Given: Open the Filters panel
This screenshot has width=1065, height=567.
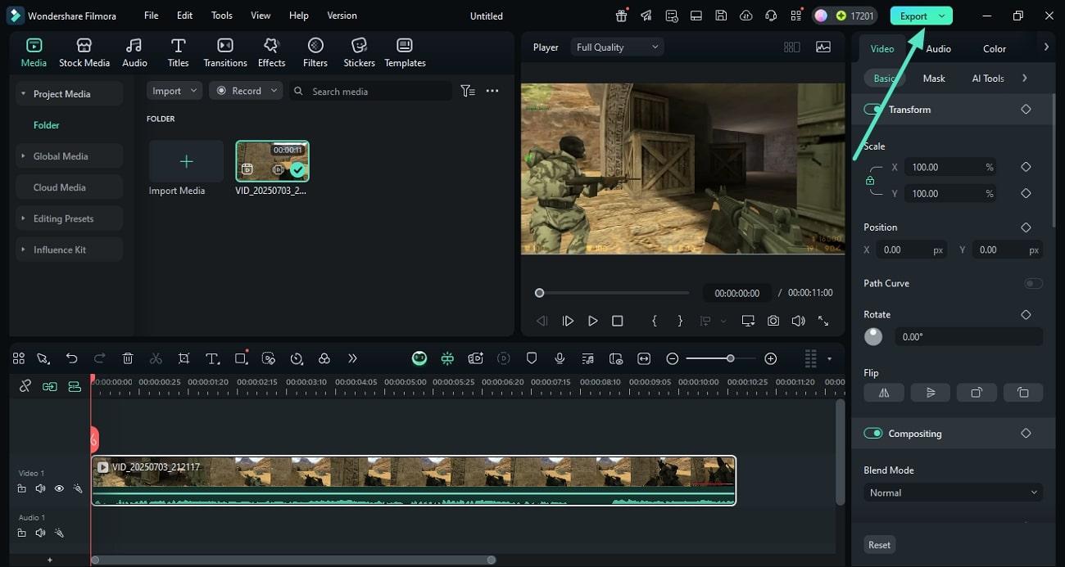Looking at the screenshot, I should point(315,52).
